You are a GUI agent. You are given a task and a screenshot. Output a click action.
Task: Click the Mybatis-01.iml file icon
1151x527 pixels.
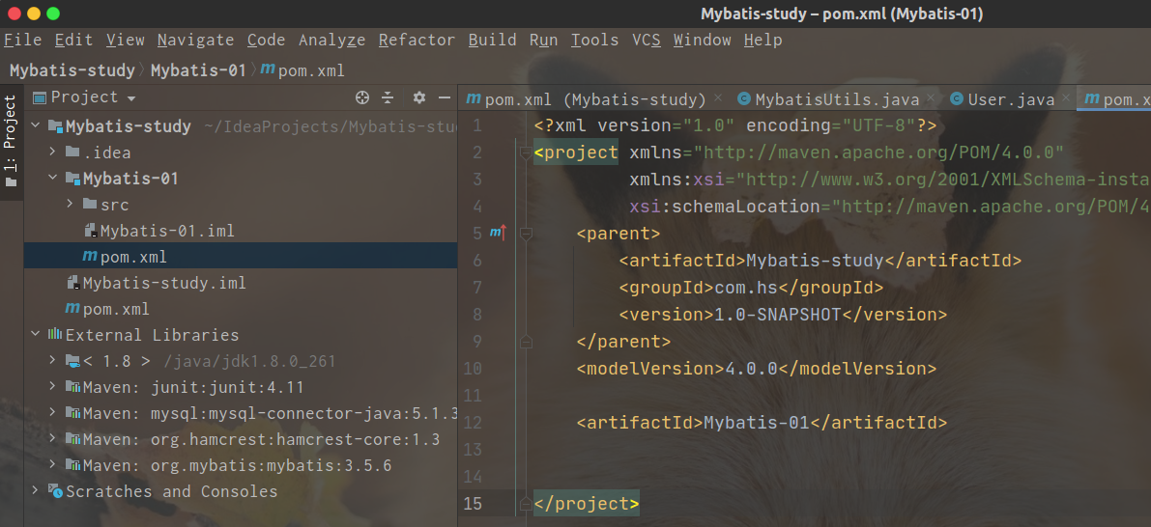click(x=91, y=231)
